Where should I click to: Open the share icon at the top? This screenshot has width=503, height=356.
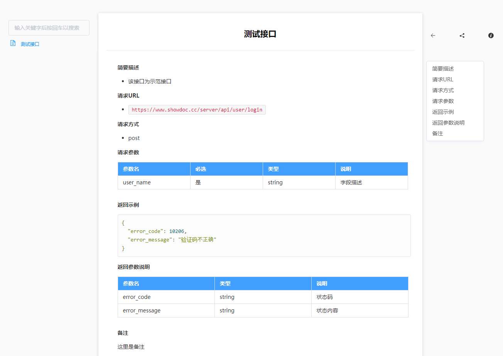pyautogui.click(x=462, y=35)
